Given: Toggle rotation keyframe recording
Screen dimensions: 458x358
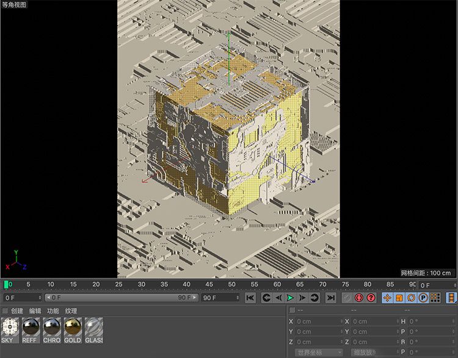Looking at the screenshot, I should point(410,298).
